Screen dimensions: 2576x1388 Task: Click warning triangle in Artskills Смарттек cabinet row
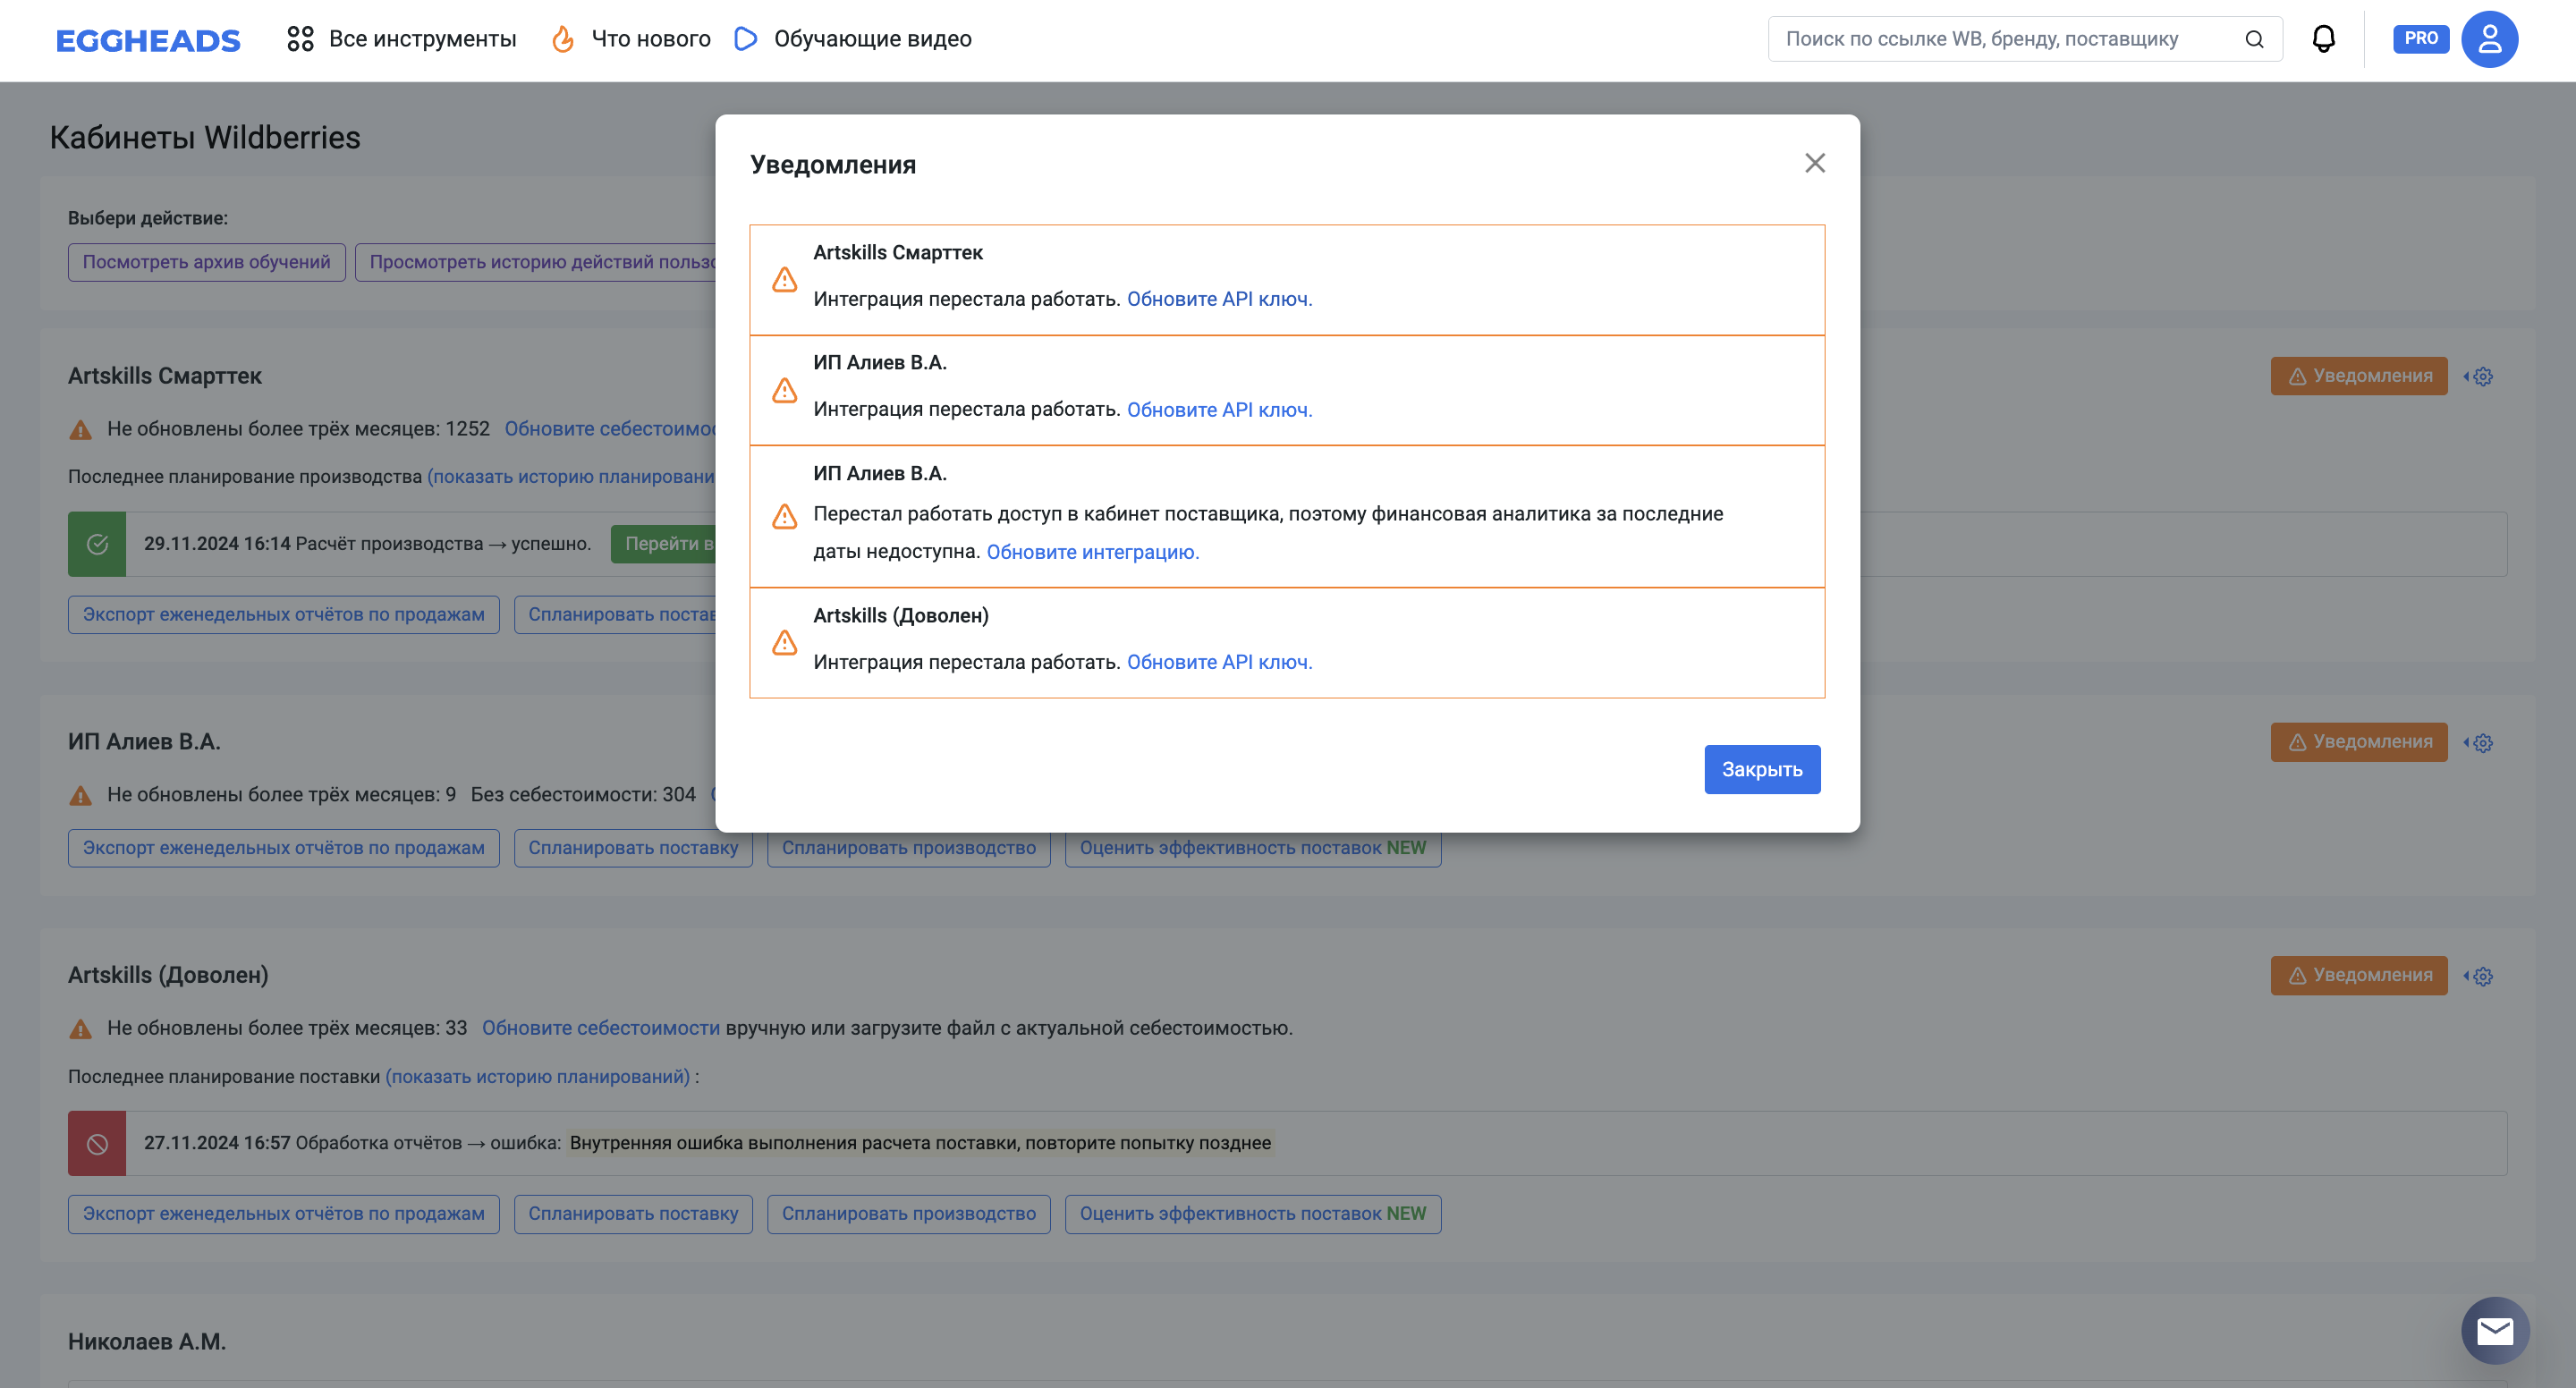tap(80, 430)
